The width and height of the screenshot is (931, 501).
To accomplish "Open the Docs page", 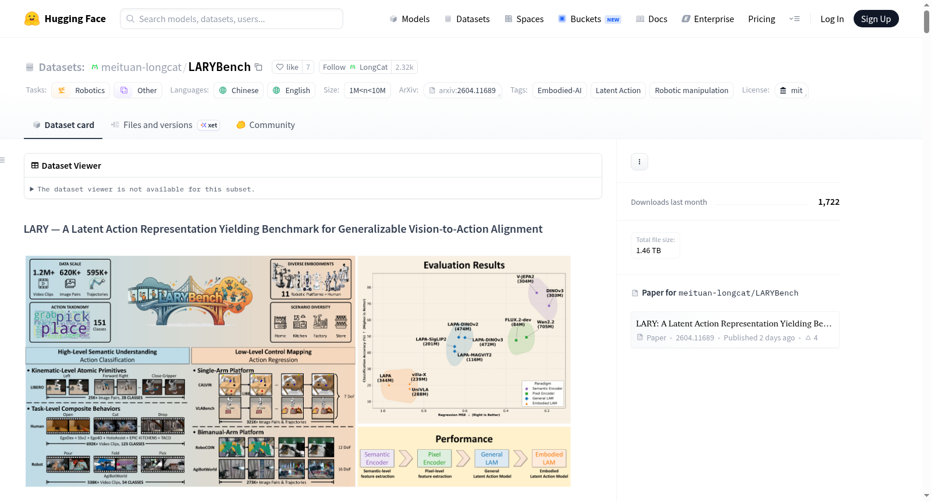I will click(652, 19).
